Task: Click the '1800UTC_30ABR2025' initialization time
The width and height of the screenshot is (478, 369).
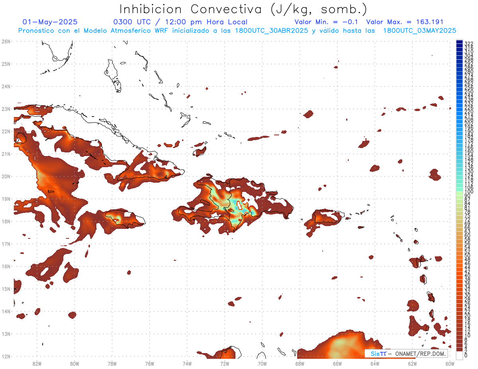Action: pos(271,31)
